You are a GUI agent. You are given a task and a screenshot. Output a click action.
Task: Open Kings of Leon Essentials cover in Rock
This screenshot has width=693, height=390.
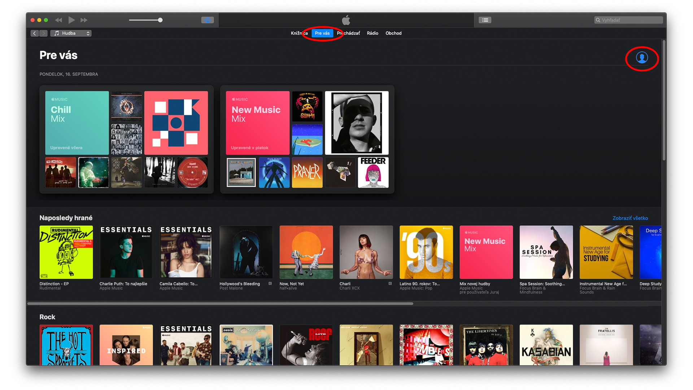point(186,345)
